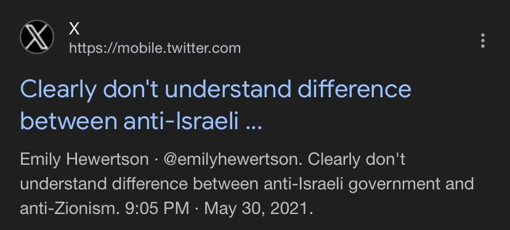Open the mobile.twitter.com URL
Viewport: 510px width, 230px height.
click(155, 49)
